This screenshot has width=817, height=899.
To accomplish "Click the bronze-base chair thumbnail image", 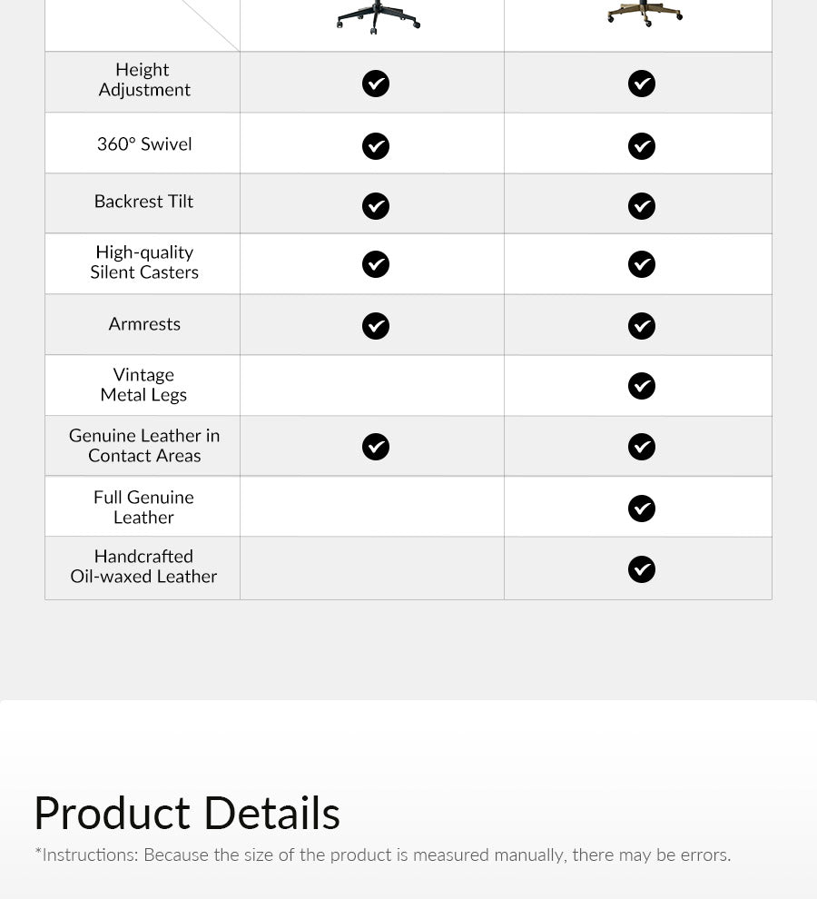I will [645, 13].
